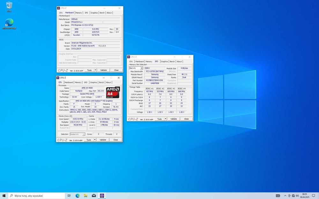Select the 'AMD A4-4000' name field
Screen dimensions: 319x199
[x=87, y=88]
